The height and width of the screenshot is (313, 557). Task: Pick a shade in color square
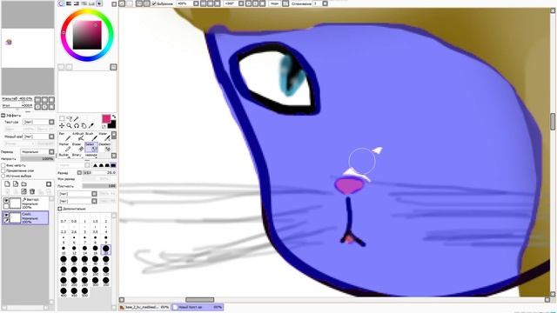87,35
